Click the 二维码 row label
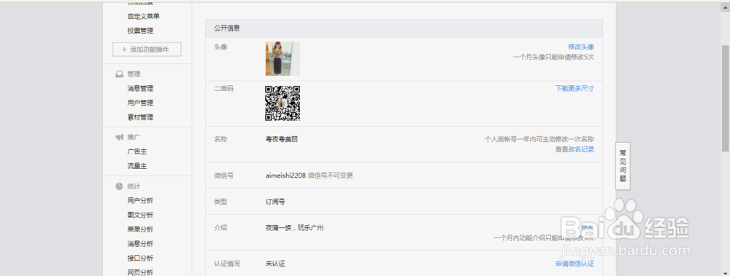This screenshot has height=276, width=730. (x=224, y=88)
